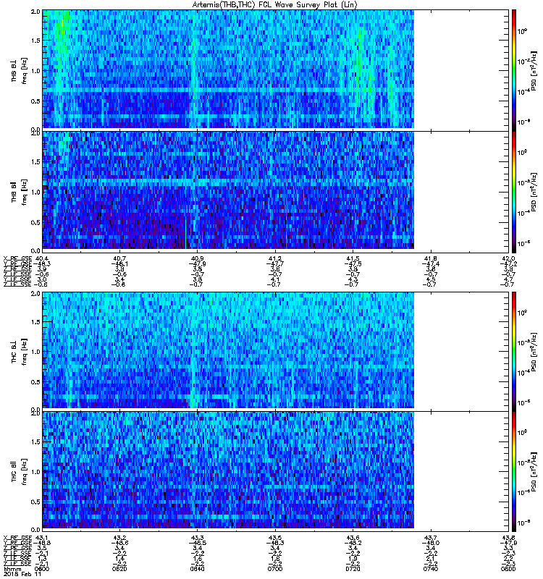This screenshot has height=579, width=543.
Task: Click the X_RE_GSE value '41.2' under the THB panels
Action: pos(275,259)
